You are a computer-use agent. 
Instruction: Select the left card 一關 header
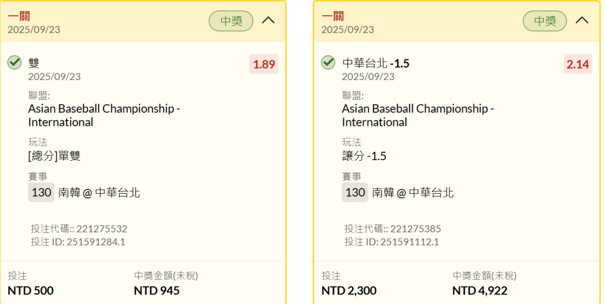pyautogui.click(x=18, y=16)
